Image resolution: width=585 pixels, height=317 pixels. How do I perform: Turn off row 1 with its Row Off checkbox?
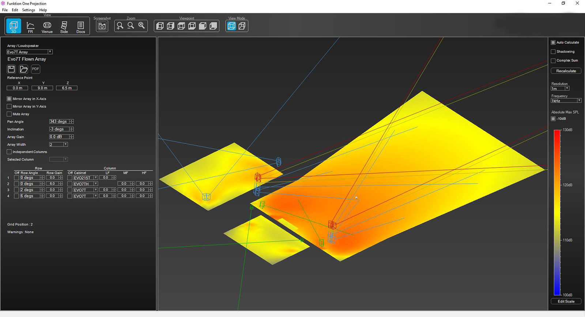point(16,178)
